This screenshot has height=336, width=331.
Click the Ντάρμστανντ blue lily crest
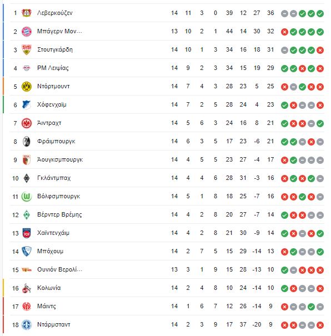point(27,325)
